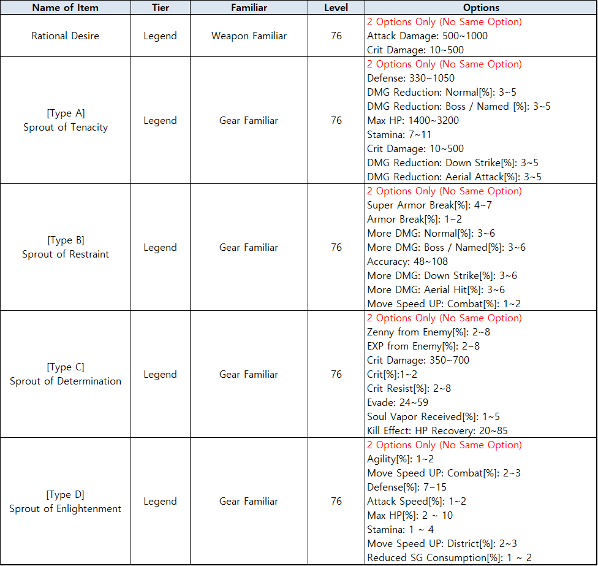Select 'Legend' tier of Sprout of Restraint

point(160,248)
